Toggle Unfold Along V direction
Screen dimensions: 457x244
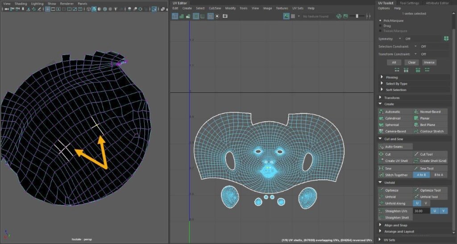click(x=426, y=203)
